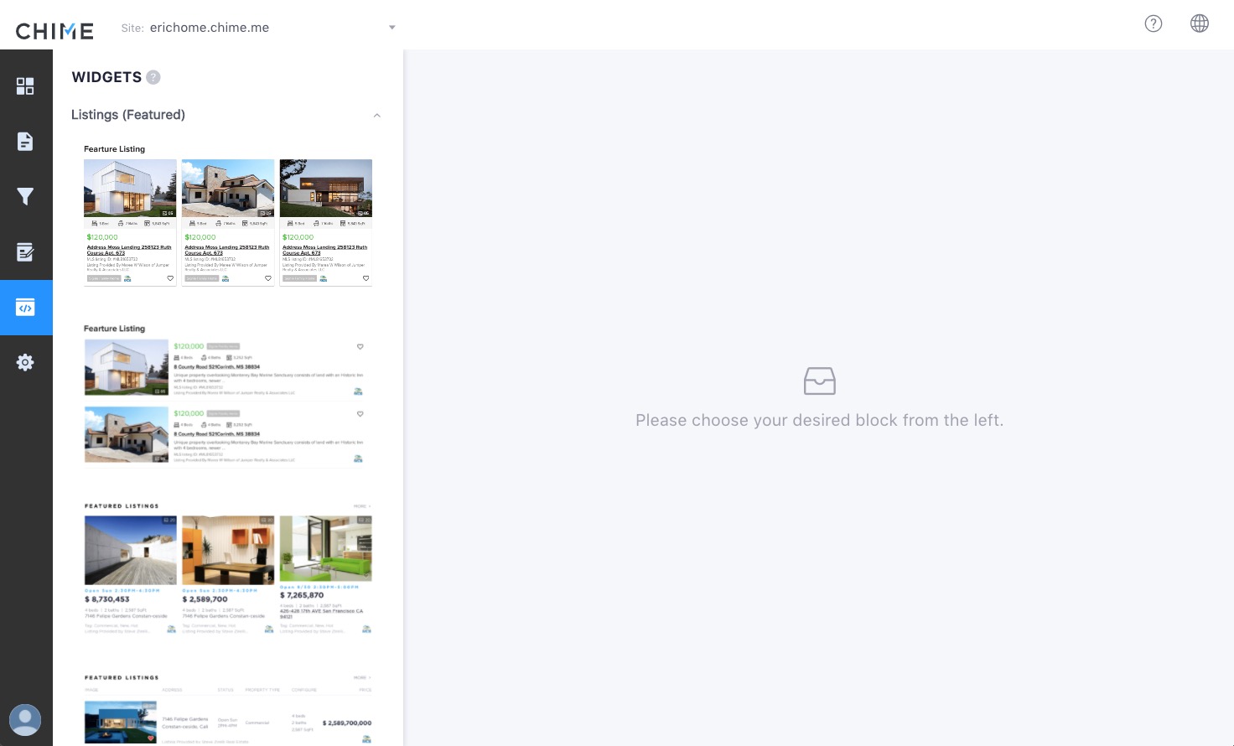Select the widgets code icon in sidebar

coord(25,308)
